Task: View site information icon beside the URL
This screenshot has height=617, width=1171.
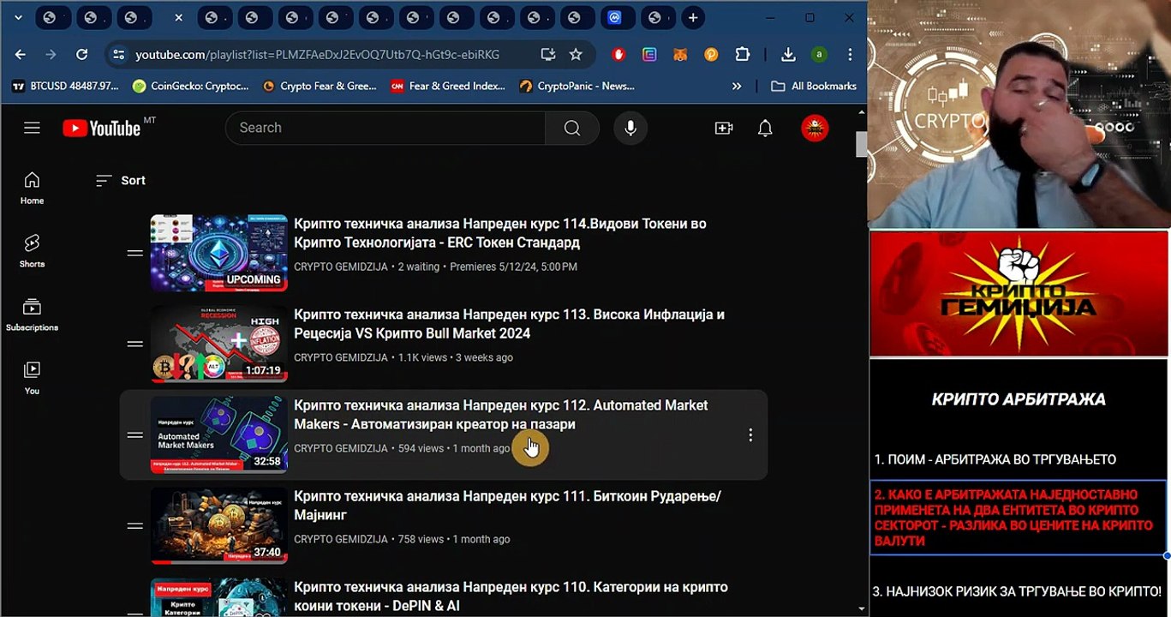Action: coord(118,54)
